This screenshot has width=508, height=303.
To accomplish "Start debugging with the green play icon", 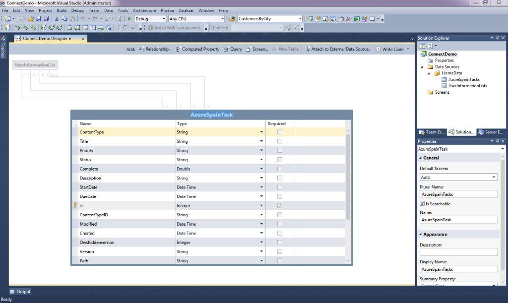I will point(129,19).
